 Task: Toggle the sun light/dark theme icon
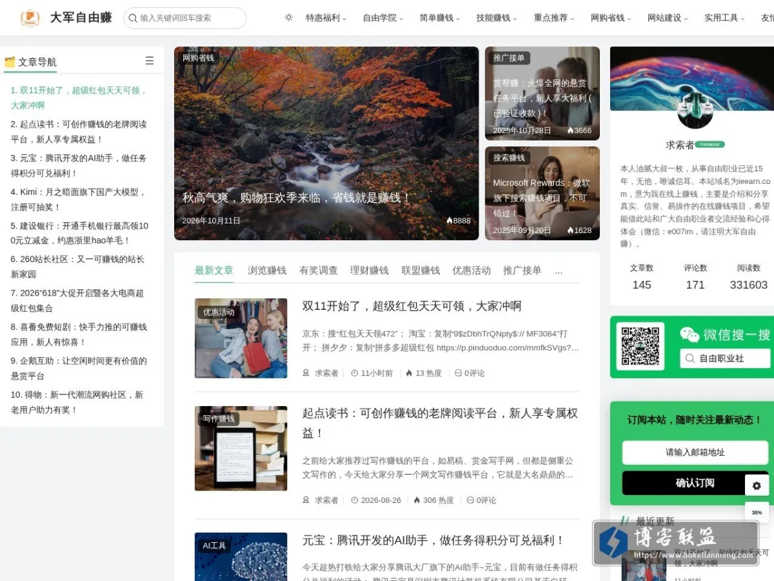point(289,17)
